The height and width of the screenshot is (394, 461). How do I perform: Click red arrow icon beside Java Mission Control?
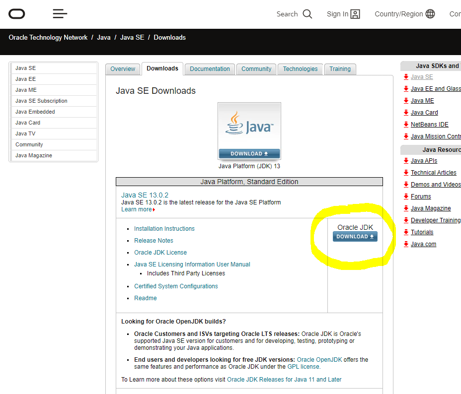coord(406,136)
